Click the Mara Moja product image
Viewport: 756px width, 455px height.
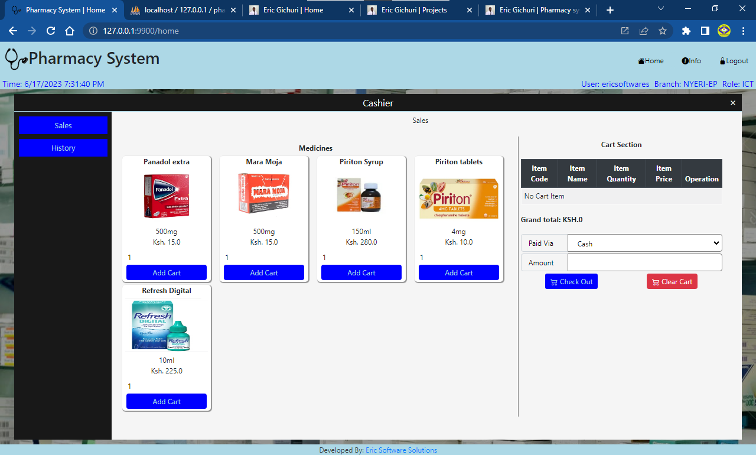tap(264, 193)
